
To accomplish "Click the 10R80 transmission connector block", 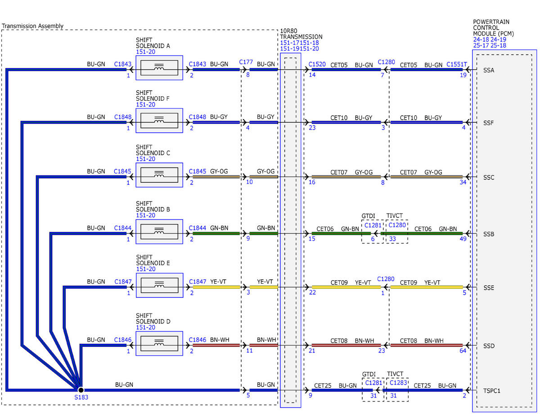I will 291,230.
